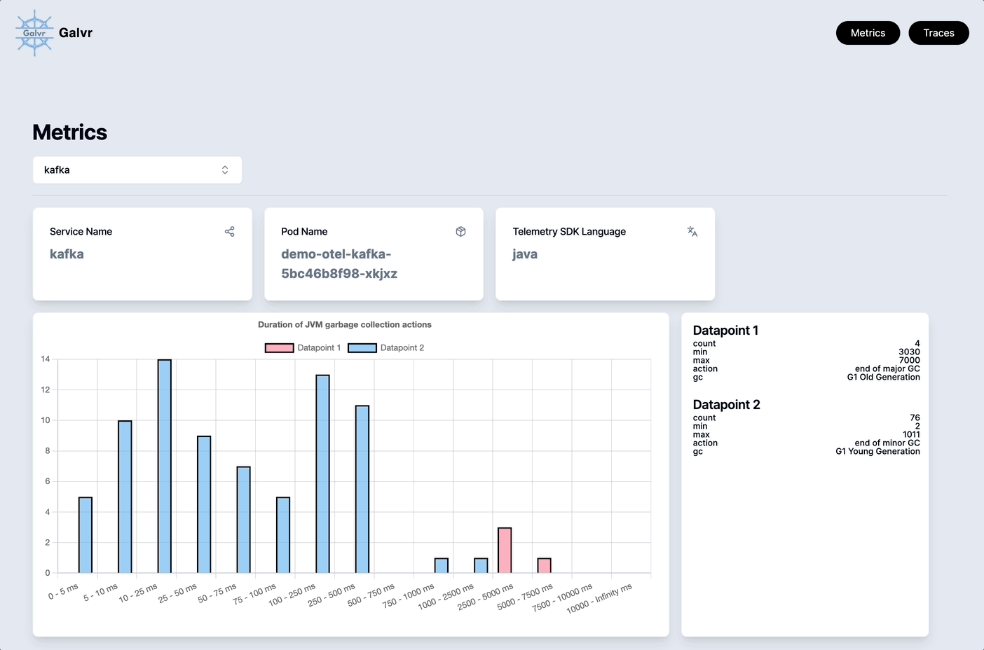The height and width of the screenshot is (650, 984).
Task: Click the 'Datapoint 1' panel heading
Action: [725, 331]
